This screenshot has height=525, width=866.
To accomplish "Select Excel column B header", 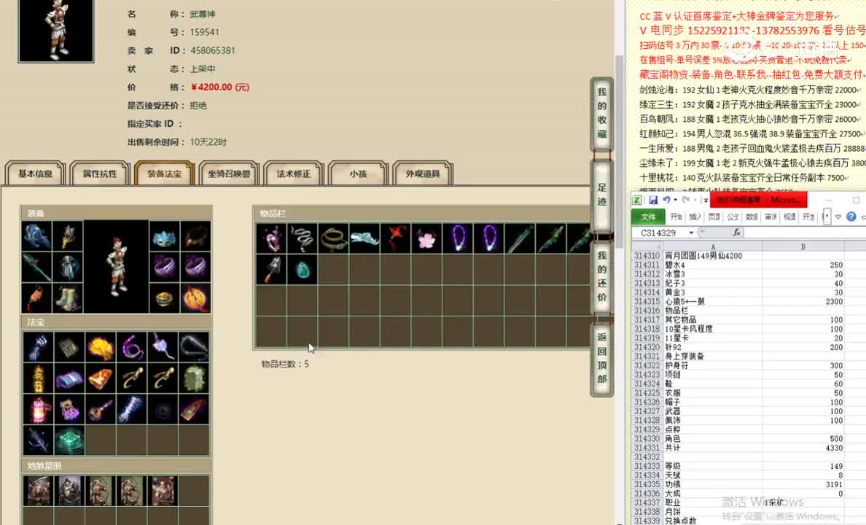I will tap(803, 246).
